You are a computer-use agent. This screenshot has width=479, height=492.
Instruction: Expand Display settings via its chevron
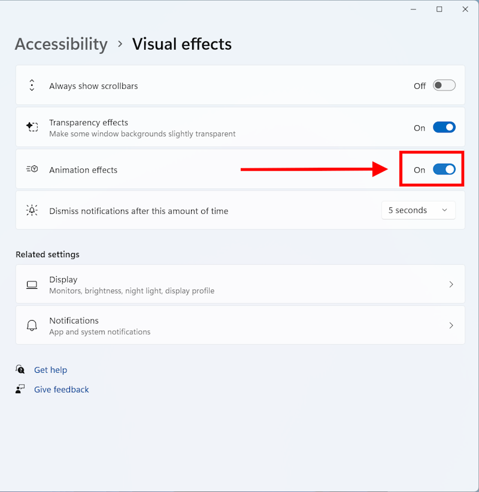click(451, 285)
